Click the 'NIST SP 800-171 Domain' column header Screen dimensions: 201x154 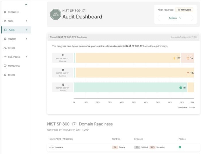click(x=61, y=139)
